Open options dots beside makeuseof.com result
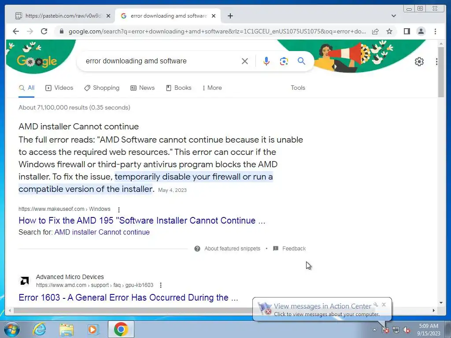This screenshot has width=451, height=338. point(119,209)
